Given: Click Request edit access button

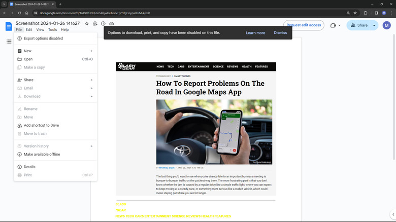Looking at the screenshot, I should (304, 25).
